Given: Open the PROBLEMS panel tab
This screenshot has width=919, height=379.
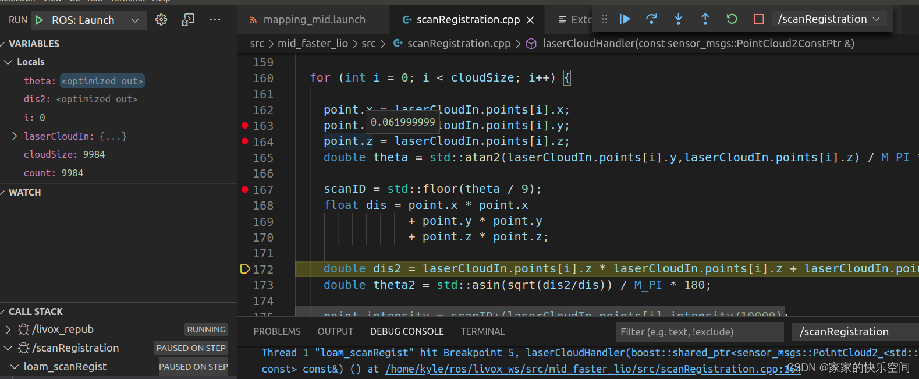Looking at the screenshot, I should click(277, 331).
